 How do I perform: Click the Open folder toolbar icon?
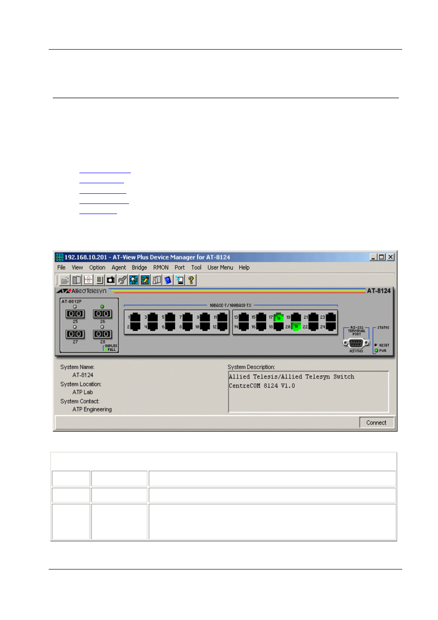(65, 280)
